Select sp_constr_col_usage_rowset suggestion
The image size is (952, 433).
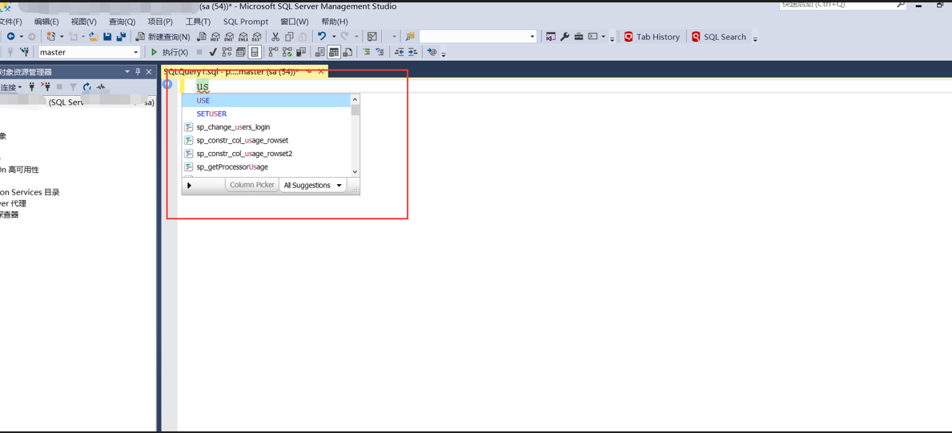click(267, 140)
